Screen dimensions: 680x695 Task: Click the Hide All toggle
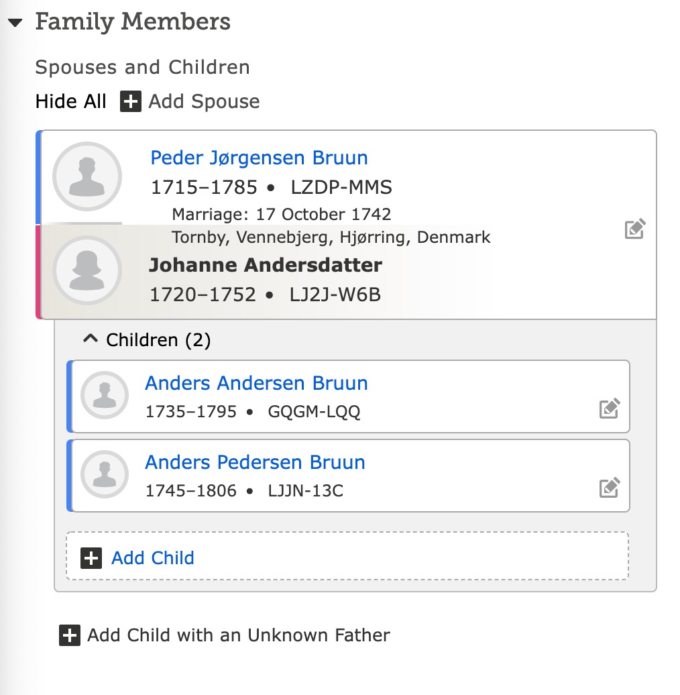point(71,101)
